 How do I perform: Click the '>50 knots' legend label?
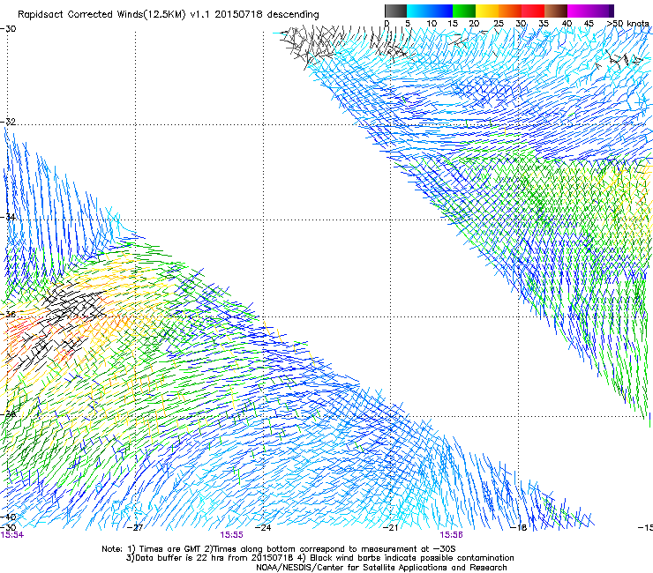point(628,23)
